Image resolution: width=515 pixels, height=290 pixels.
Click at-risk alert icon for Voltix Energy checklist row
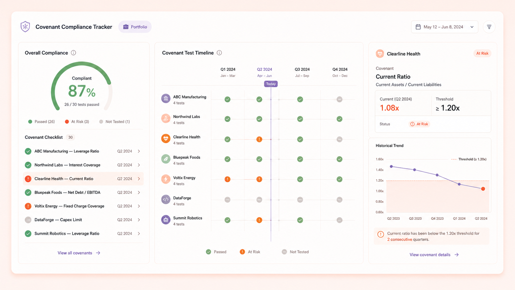click(28, 206)
